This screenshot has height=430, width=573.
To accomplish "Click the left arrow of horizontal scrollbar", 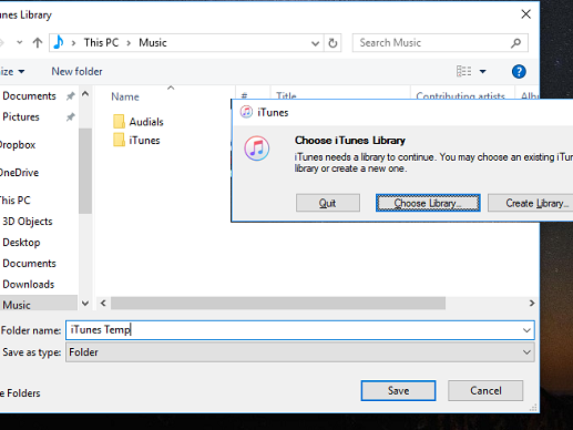I will [x=102, y=303].
